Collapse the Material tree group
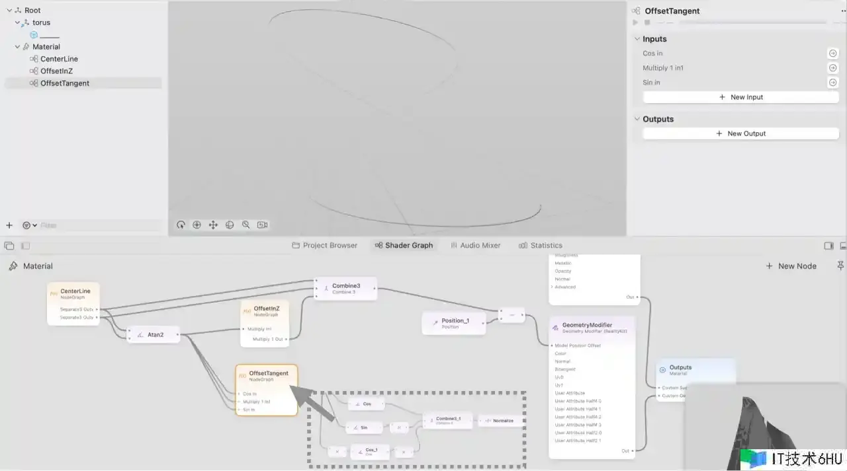This screenshot has width=847, height=471. pyautogui.click(x=18, y=47)
